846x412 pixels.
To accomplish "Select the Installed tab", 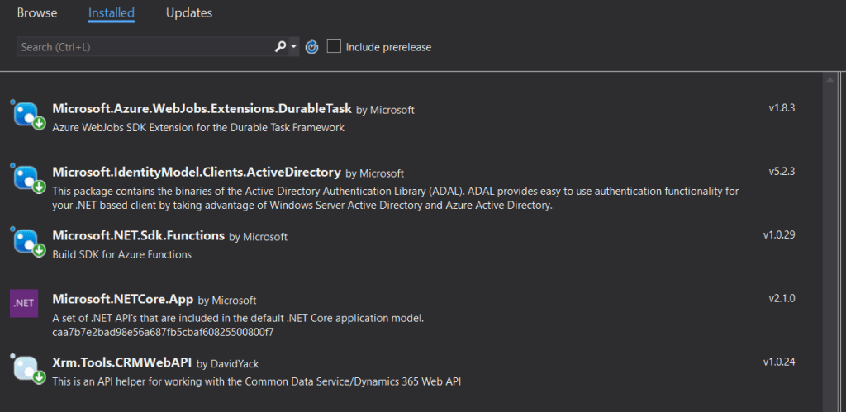I will [x=112, y=13].
